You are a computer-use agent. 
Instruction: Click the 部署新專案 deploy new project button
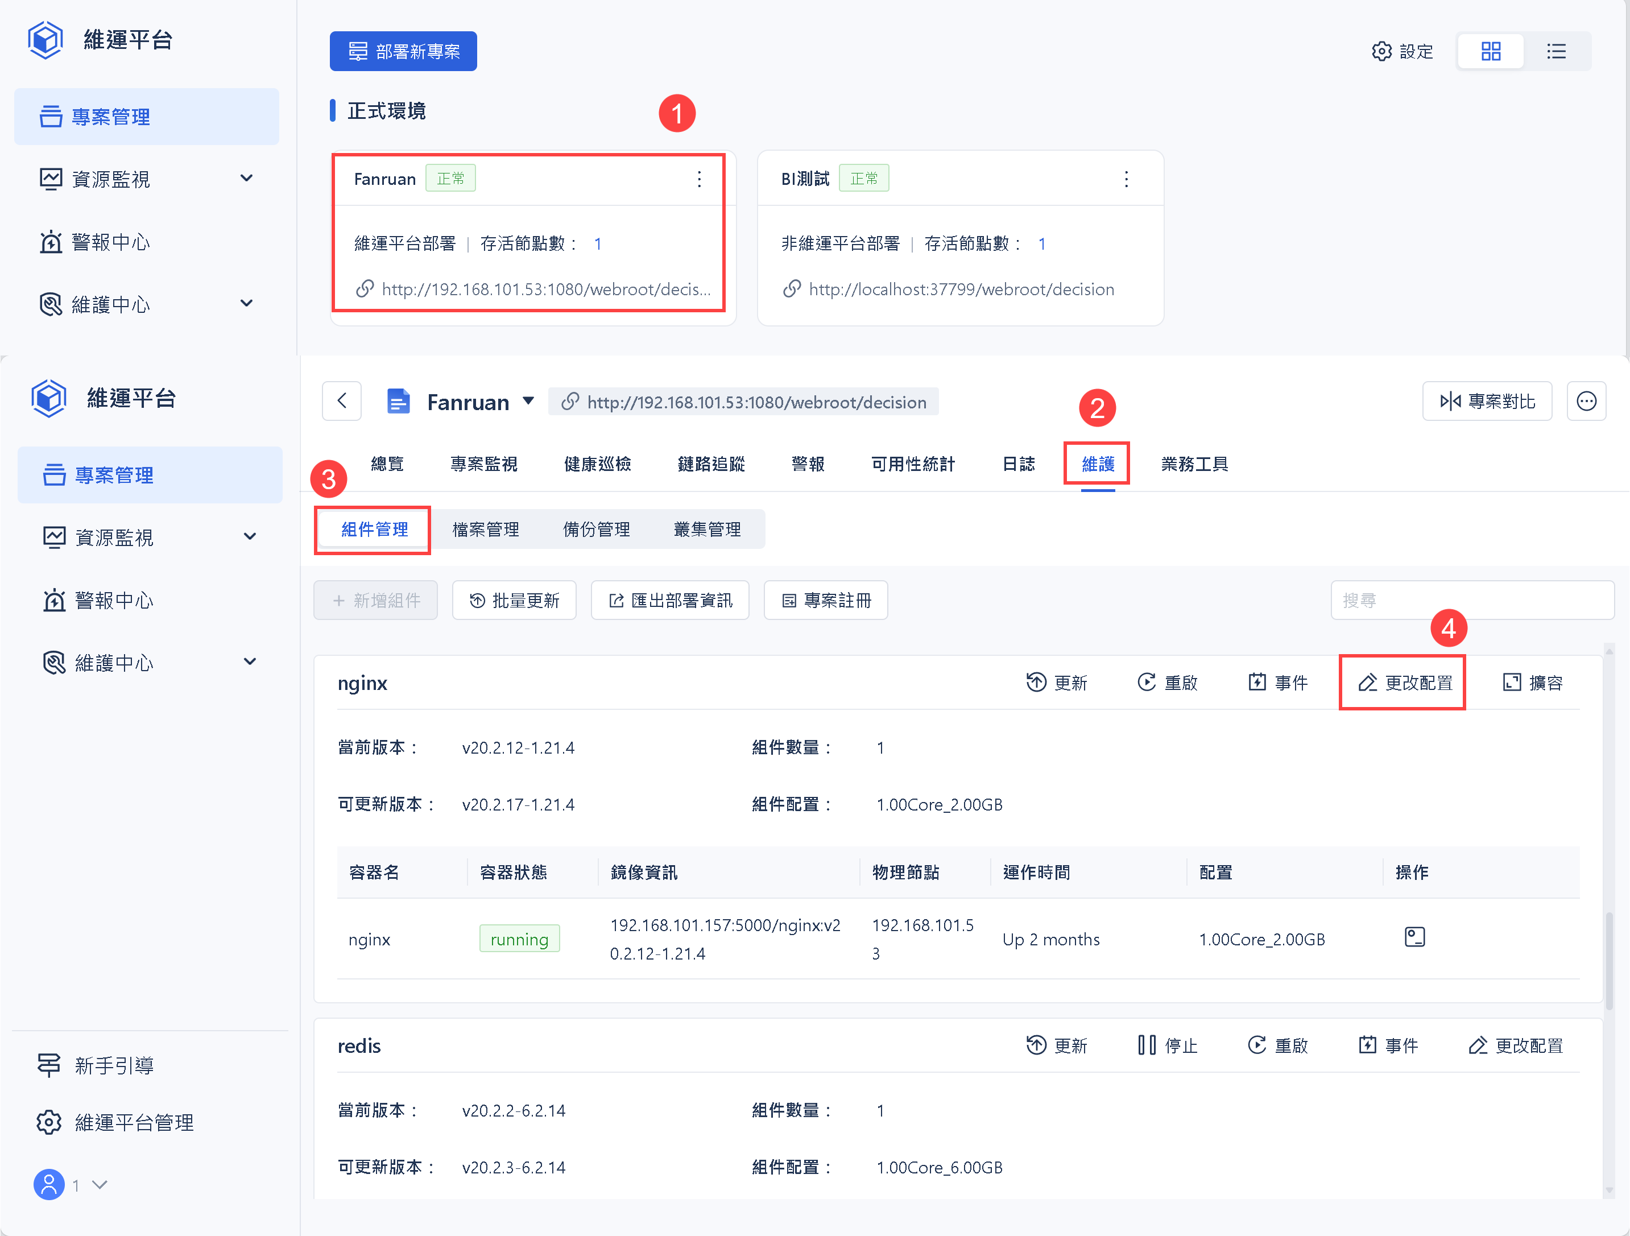click(x=403, y=51)
